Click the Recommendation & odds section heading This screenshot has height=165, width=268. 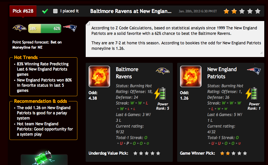(x=41, y=101)
